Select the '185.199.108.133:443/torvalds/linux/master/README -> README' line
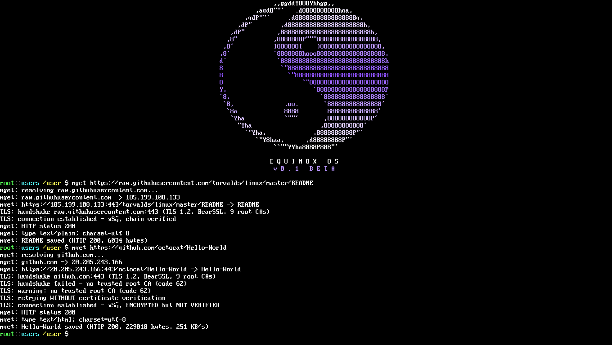612x345 pixels. point(130,204)
